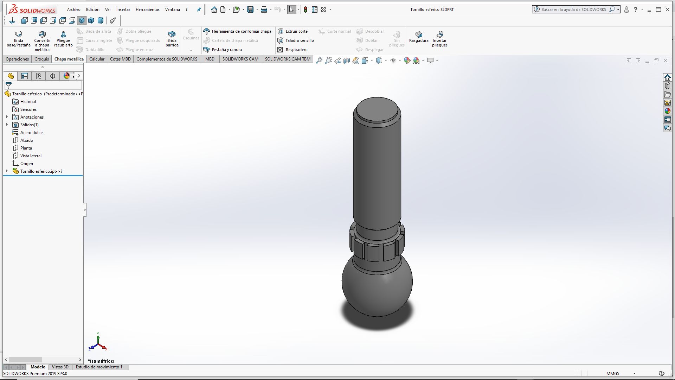Open the appearances color wheel in task pane
The height and width of the screenshot is (380, 675).
coord(667,111)
